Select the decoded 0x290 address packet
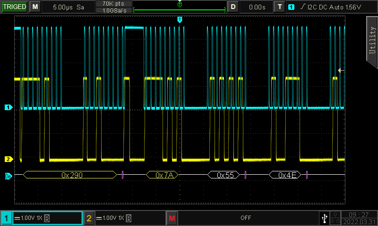 69,175
